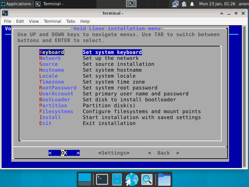
Task: Click the terminal vertical scrollbar
Action: (x=244, y=97)
